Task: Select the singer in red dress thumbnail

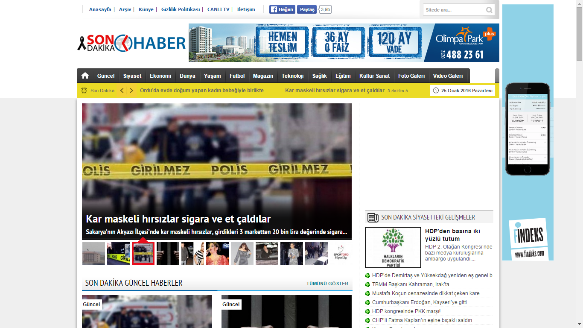Action: click(217, 254)
